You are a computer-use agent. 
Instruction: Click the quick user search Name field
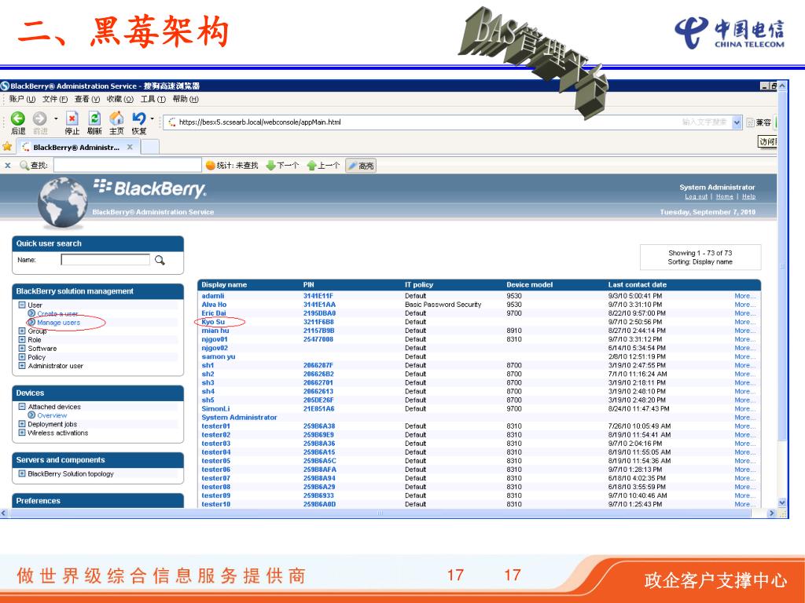click(105, 260)
